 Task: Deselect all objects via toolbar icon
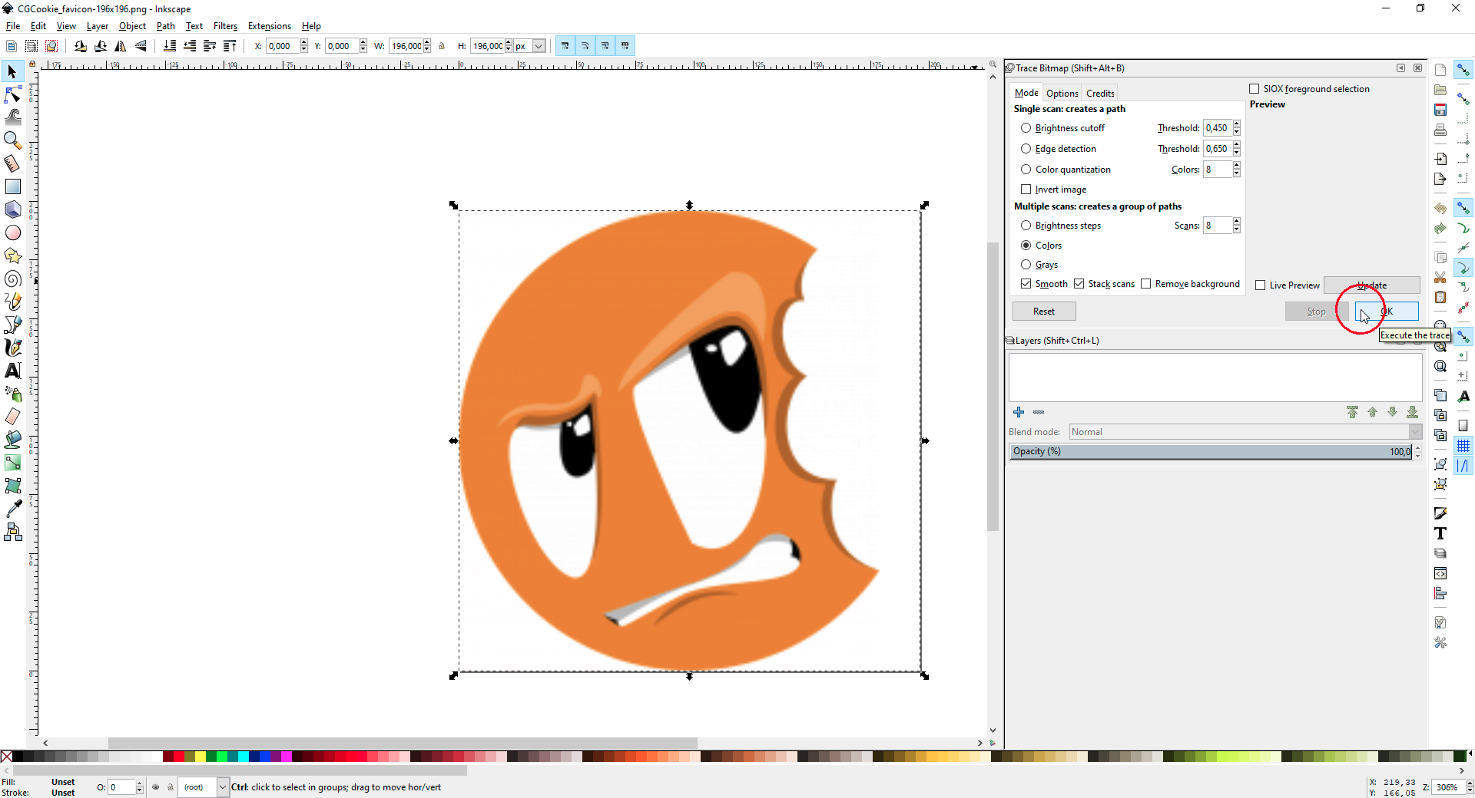pyautogui.click(x=51, y=46)
